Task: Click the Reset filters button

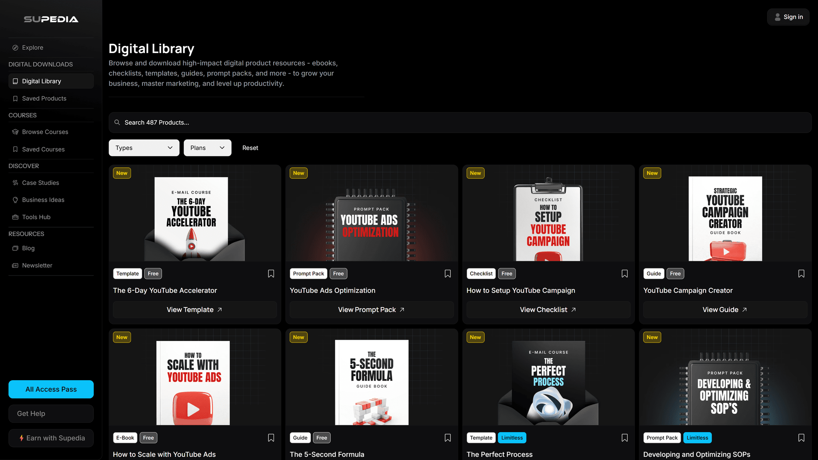Action: 250,148
